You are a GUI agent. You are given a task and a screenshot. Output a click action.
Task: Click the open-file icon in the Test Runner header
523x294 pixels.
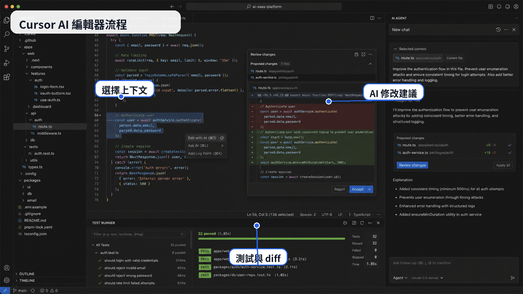[354, 223]
